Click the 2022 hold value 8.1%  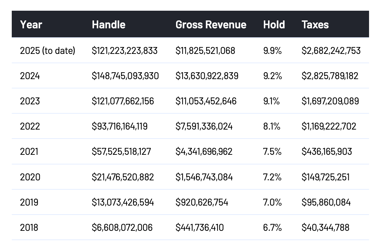click(272, 126)
